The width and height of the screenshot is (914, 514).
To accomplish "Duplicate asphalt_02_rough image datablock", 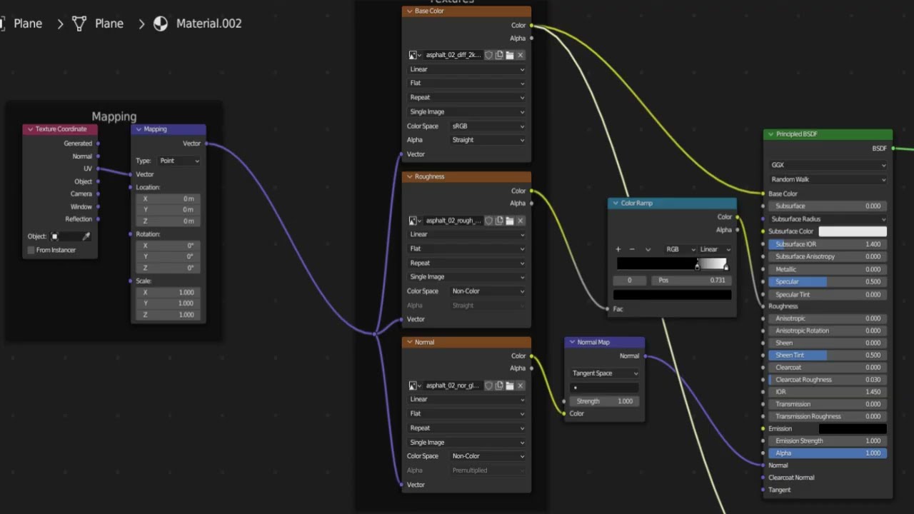I will click(499, 221).
